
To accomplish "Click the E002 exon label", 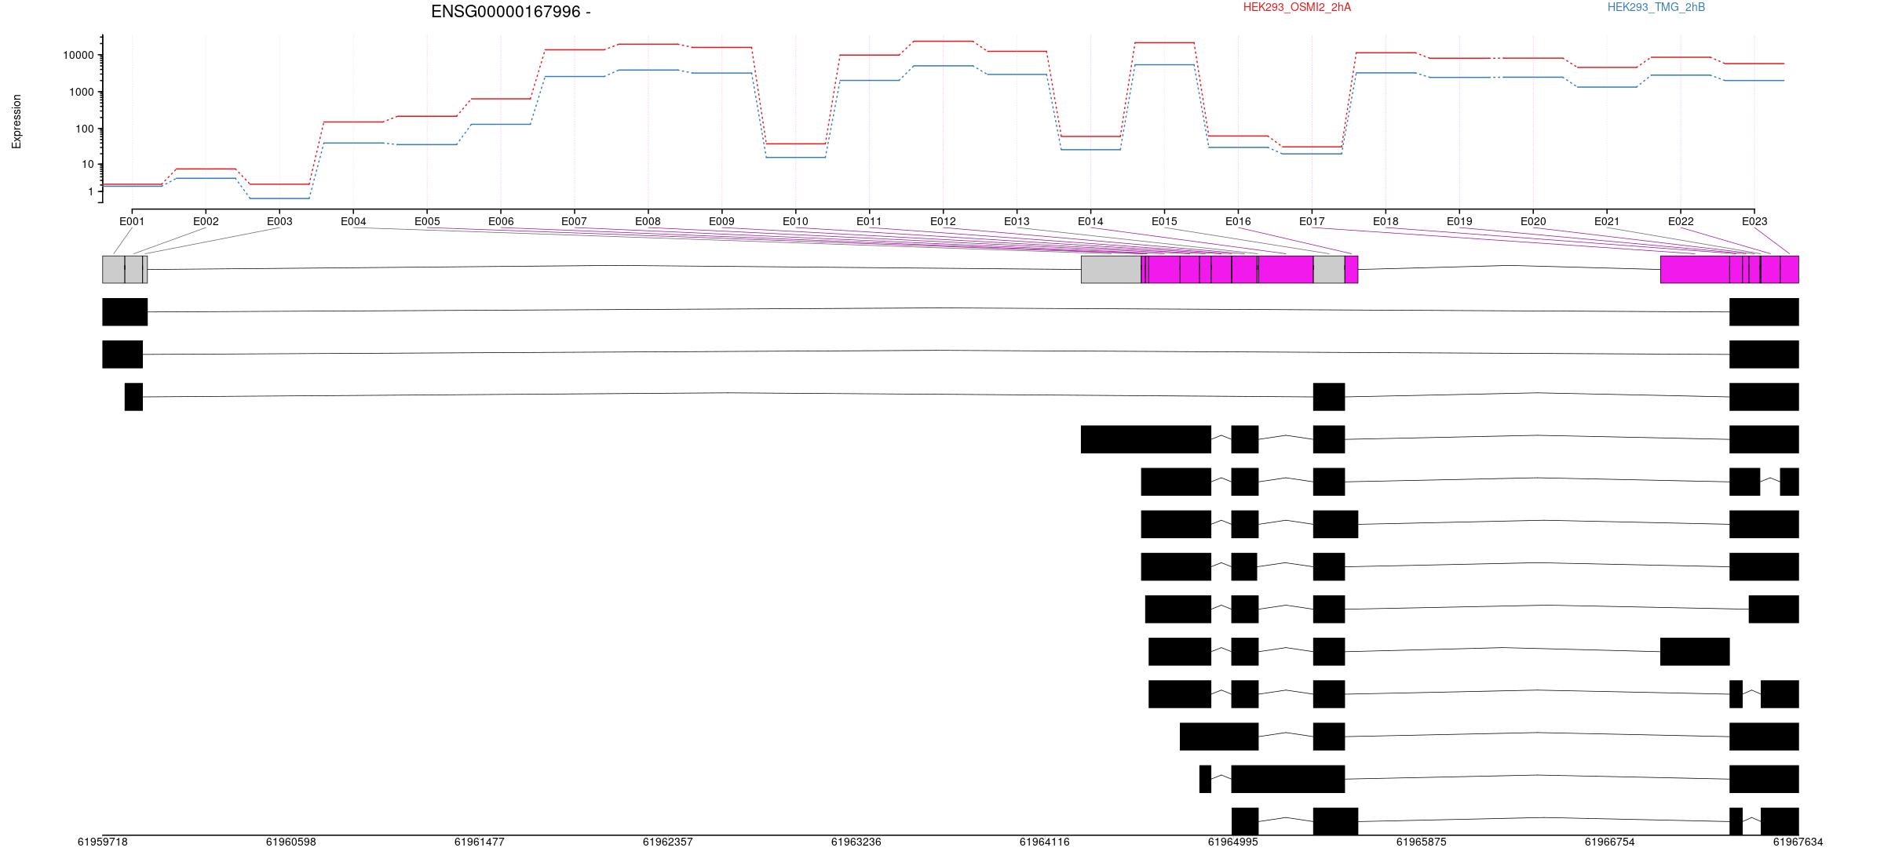I will 206,221.
